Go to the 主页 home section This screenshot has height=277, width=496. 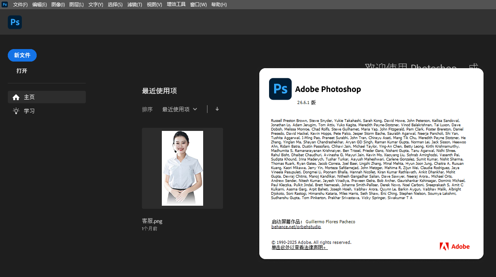pyautogui.click(x=47, y=97)
